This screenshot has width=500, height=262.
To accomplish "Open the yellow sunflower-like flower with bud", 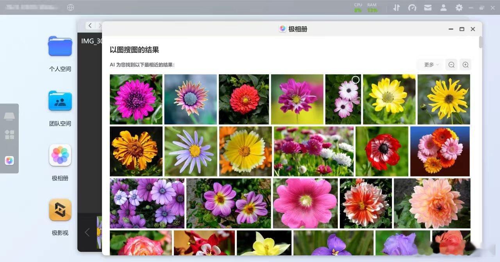I will pyautogui.click(x=444, y=99).
